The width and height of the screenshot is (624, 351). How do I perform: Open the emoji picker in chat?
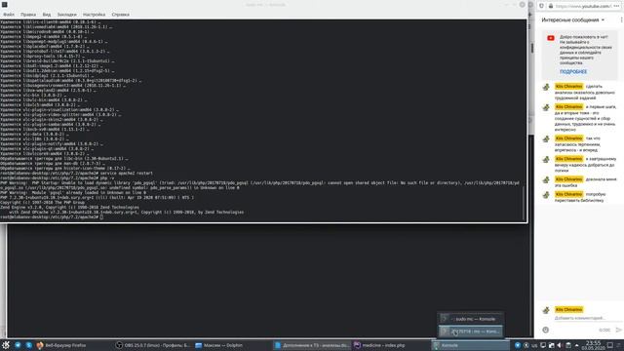[x=546, y=330]
